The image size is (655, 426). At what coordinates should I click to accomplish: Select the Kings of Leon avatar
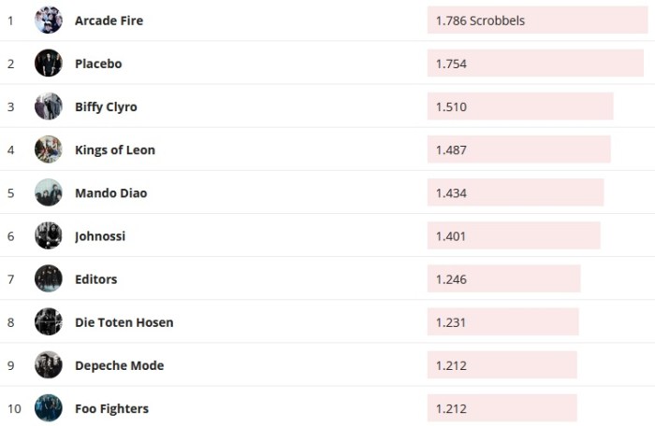49,149
